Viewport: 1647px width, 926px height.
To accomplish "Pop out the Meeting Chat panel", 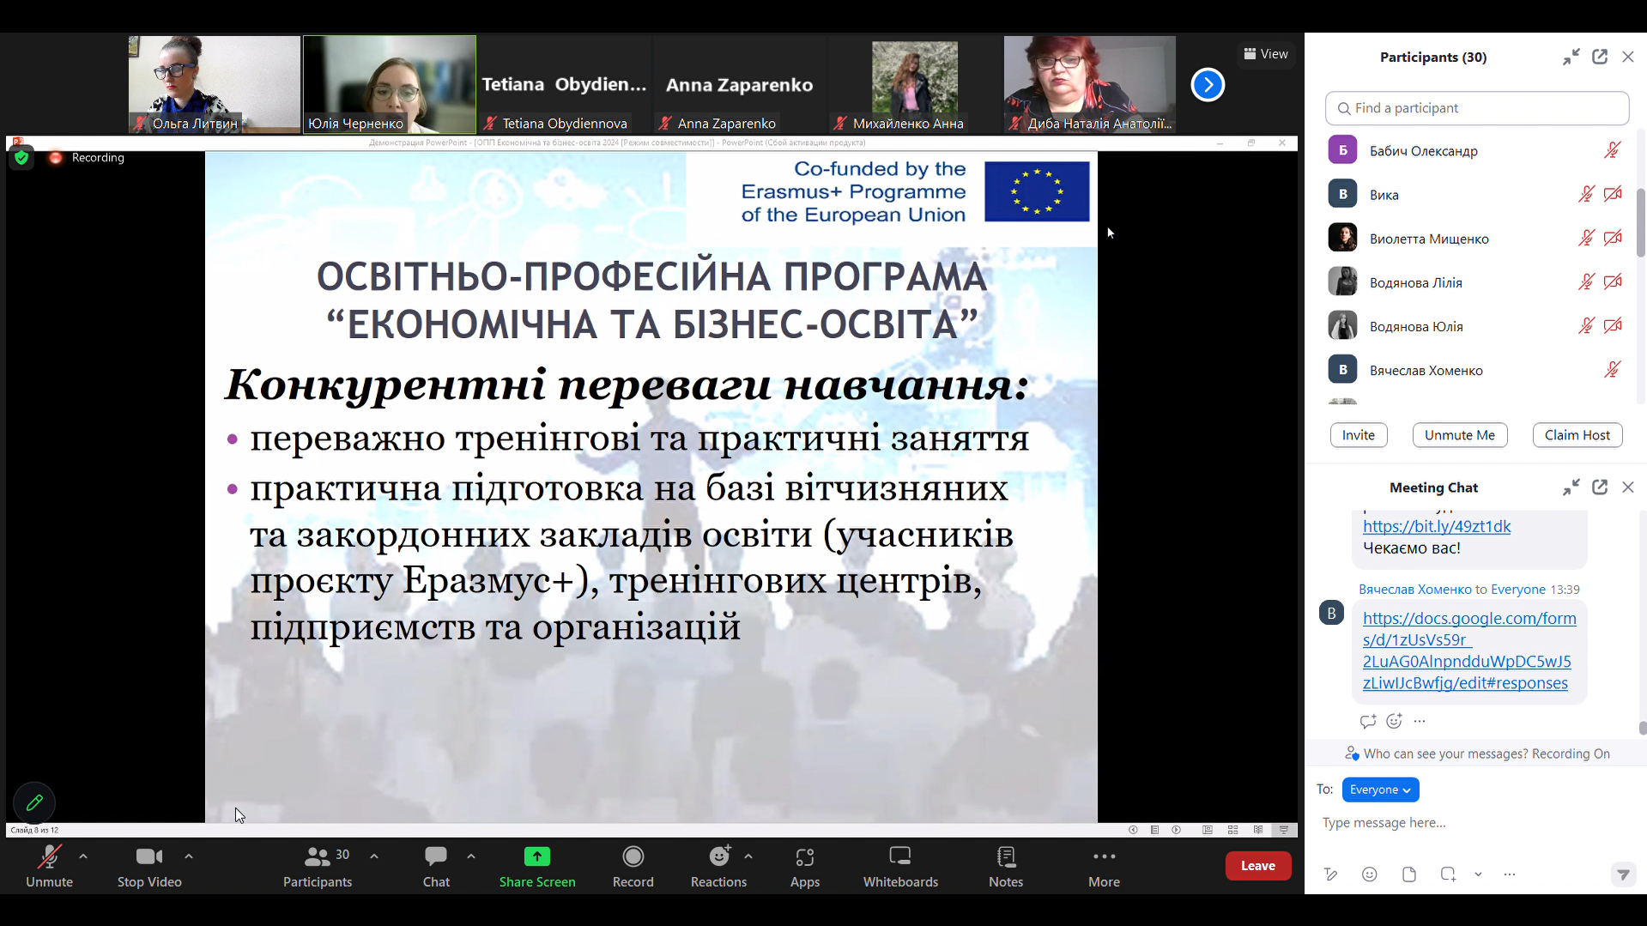I will coord(1599,487).
